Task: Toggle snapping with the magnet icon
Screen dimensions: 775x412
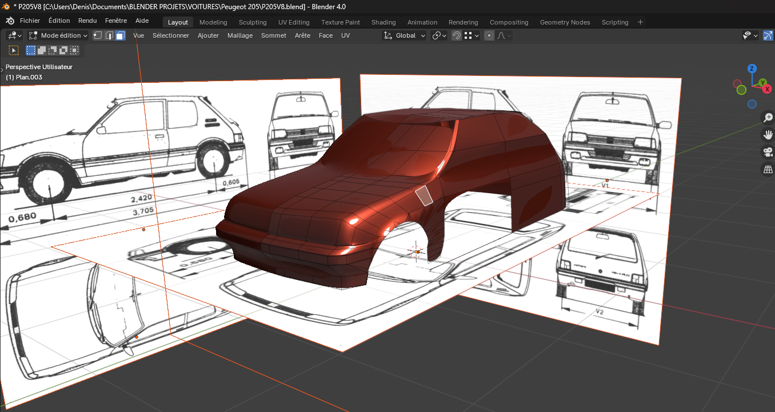Action: [457, 35]
